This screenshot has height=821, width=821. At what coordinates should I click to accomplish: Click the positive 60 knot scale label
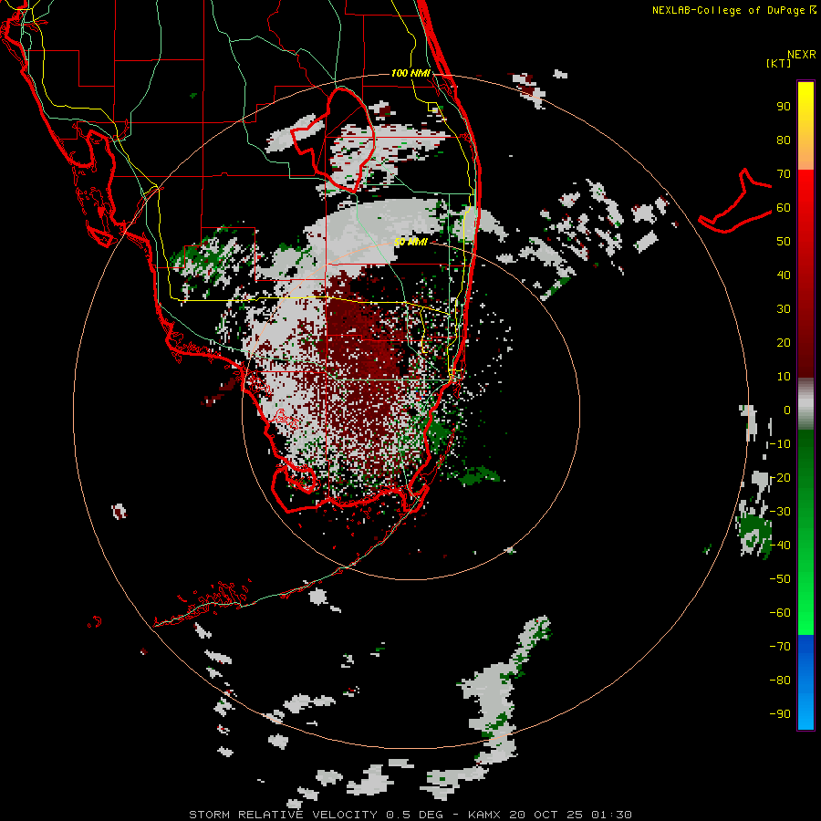(x=784, y=208)
